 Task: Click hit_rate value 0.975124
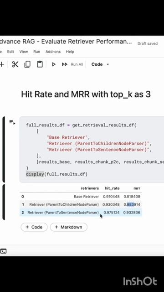[112, 213]
